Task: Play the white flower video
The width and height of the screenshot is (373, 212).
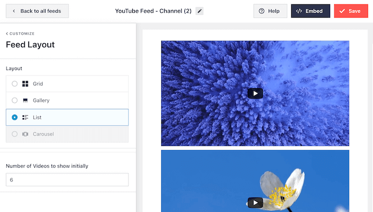Action: pyautogui.click(x=255, y=203)
